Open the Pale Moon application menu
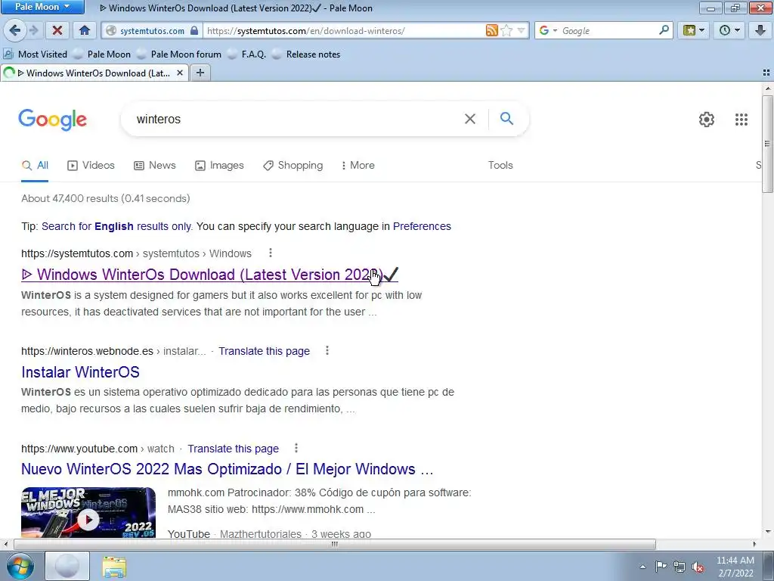The width and height of the screenshot is (774, 581). coord(42,7)
